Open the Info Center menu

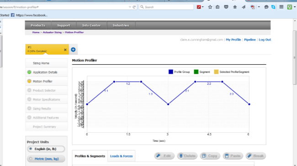91,26
